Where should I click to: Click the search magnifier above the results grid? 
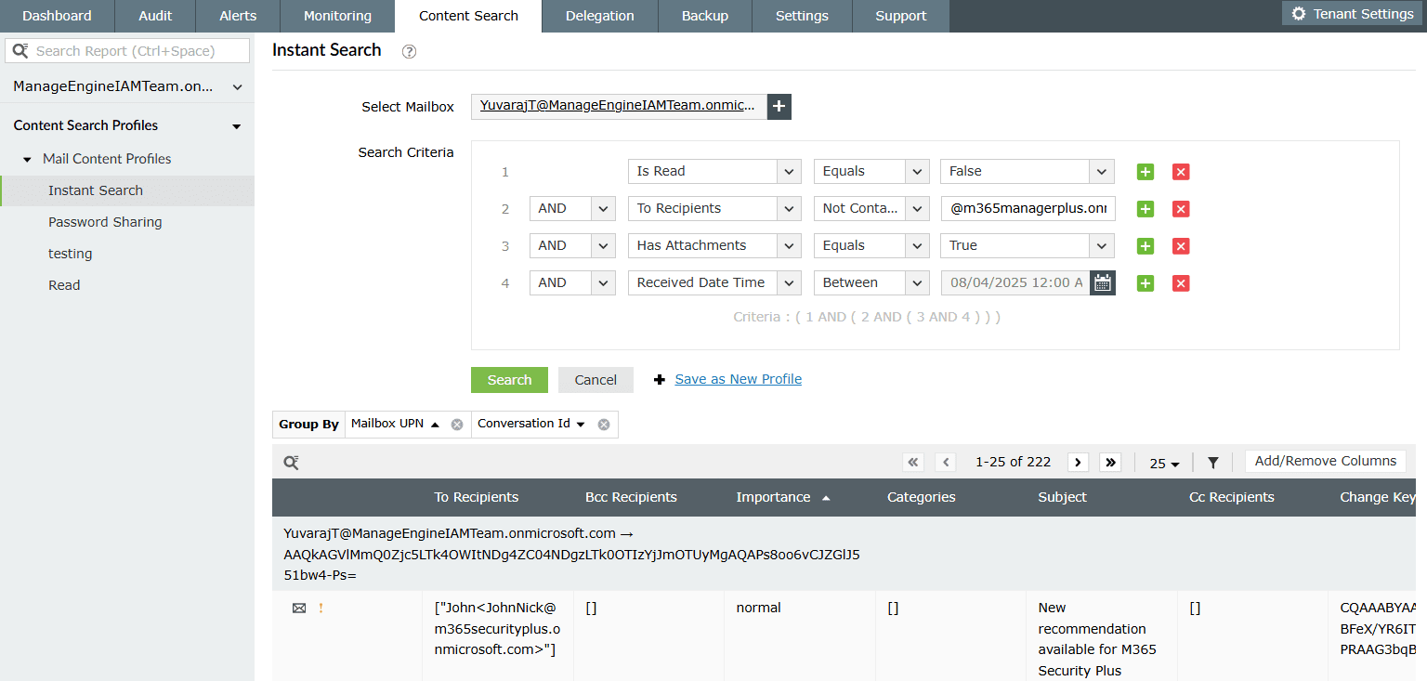[x=291, y=462]
